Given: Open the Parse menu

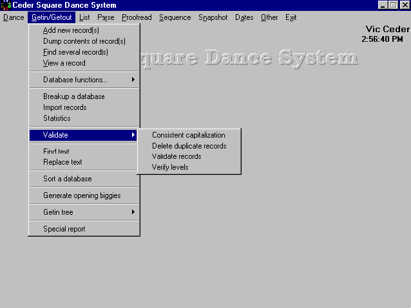Looking at the screenshot, I should point(106,17).
